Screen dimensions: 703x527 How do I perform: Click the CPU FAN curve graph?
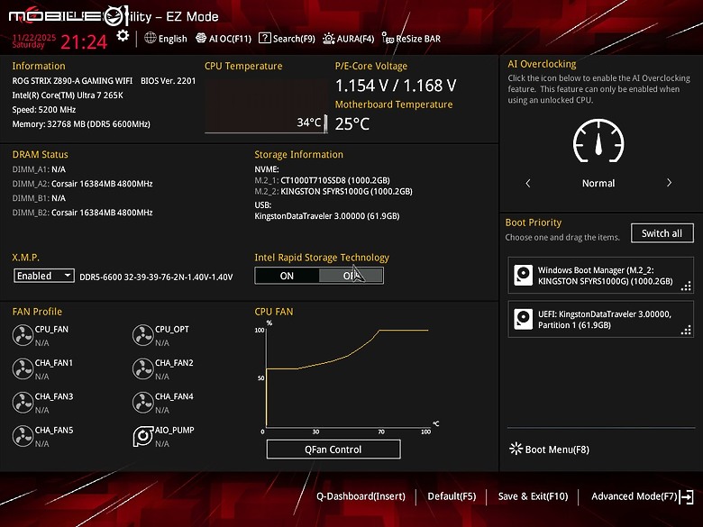point(346,377)
